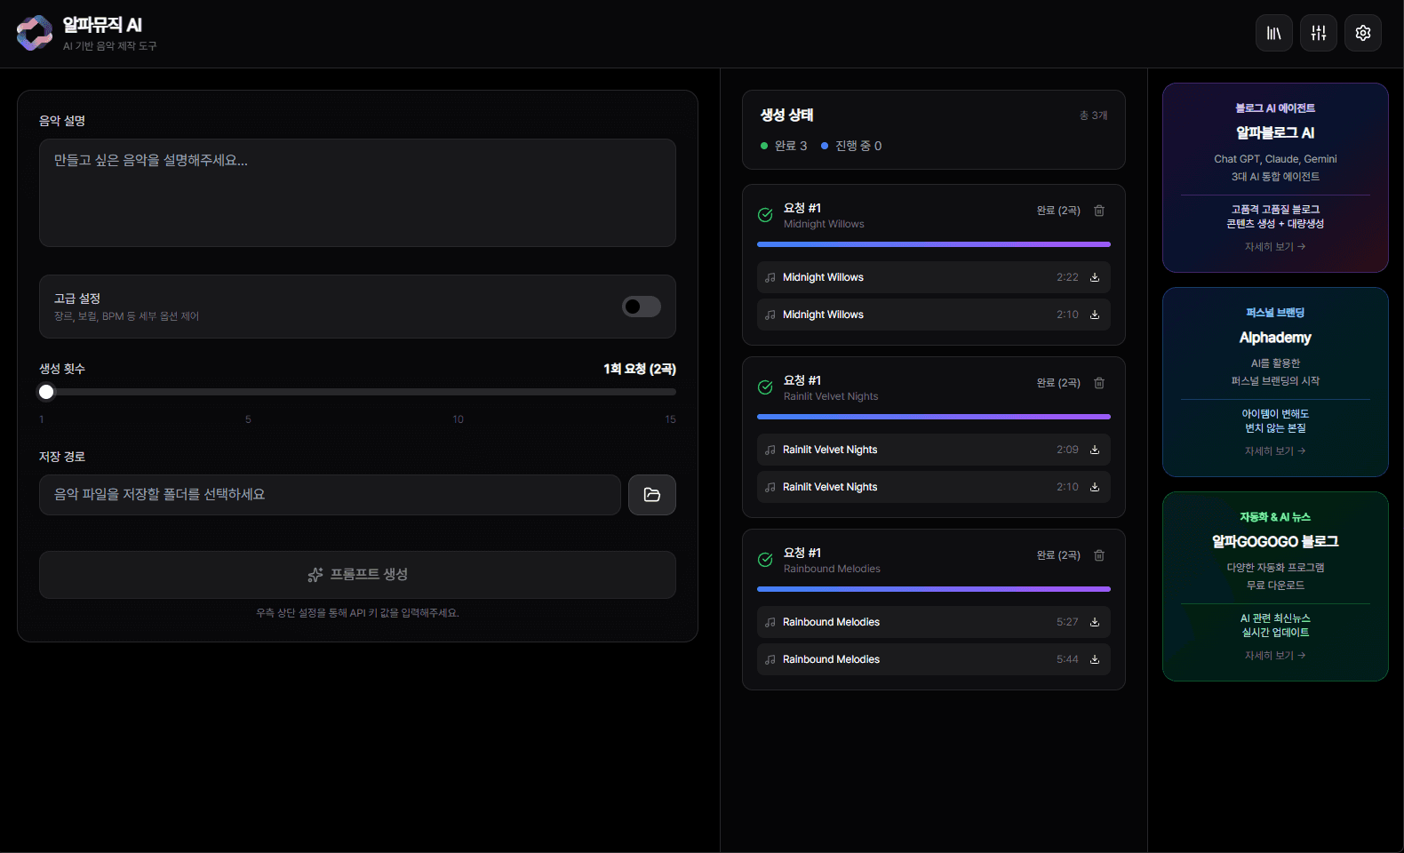Image resolution: width=1404 pixels, height=853 pixels.
Task: Open the settings gear icon
Action: [x=1362, y=33]
